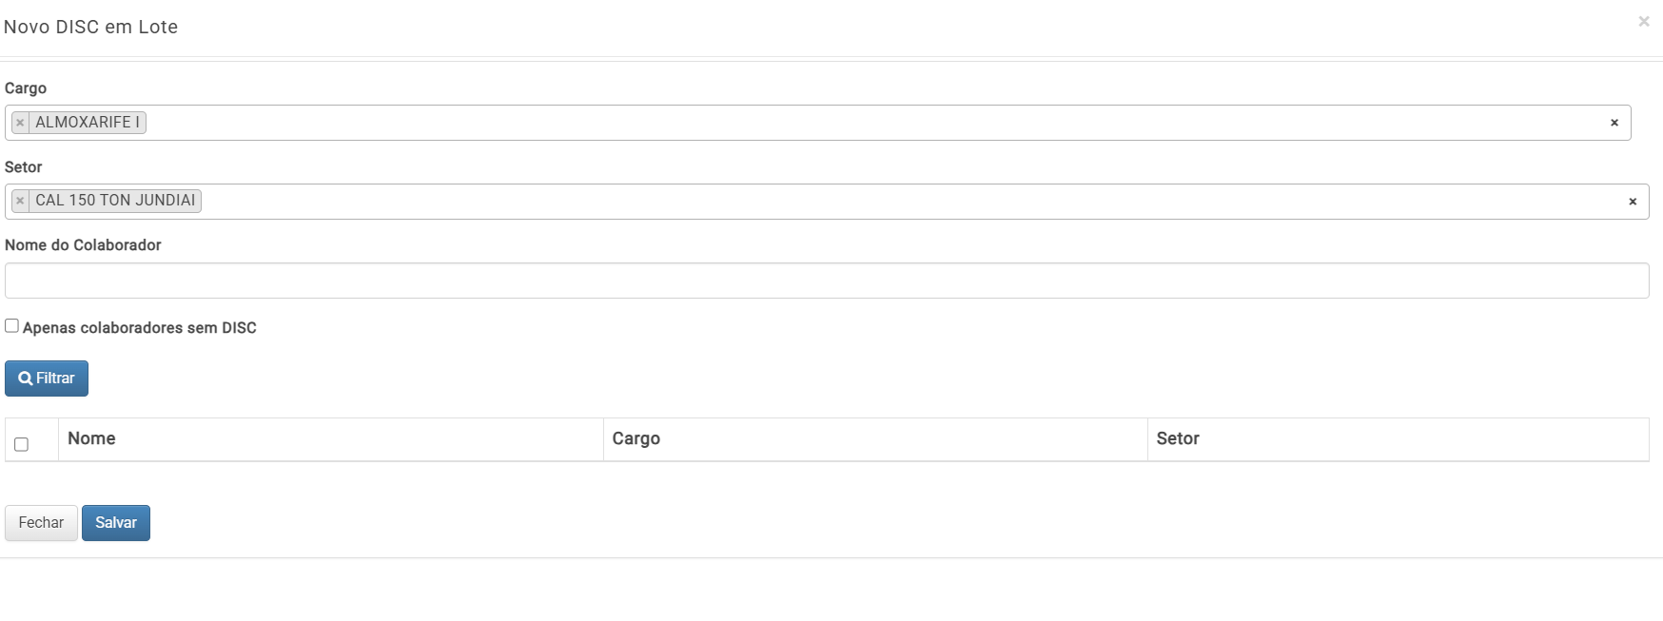The image size is (1663, 621).
Task: Click the 'Nome do Colaborador' field label
Action: tap(83, 245)
